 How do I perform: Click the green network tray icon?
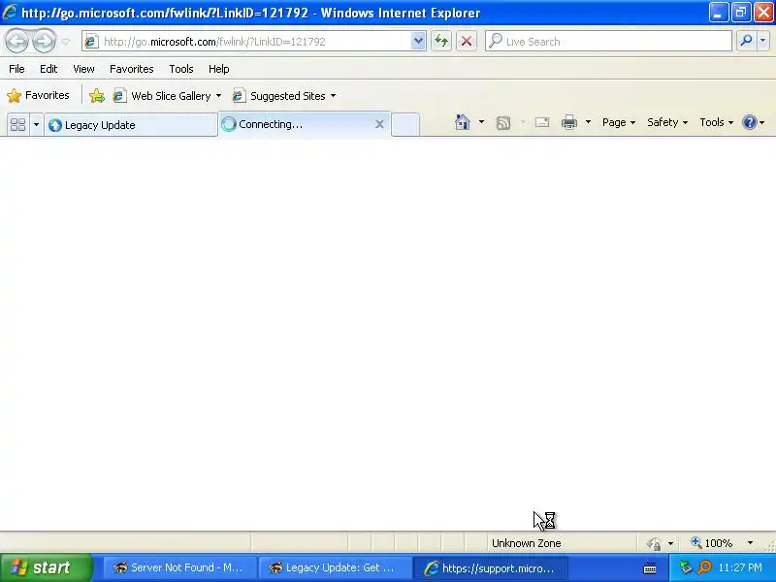[x=686, y=567]
